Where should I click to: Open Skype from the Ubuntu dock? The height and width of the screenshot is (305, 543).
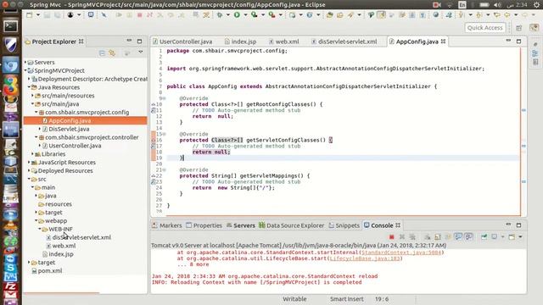pos(10,268)
